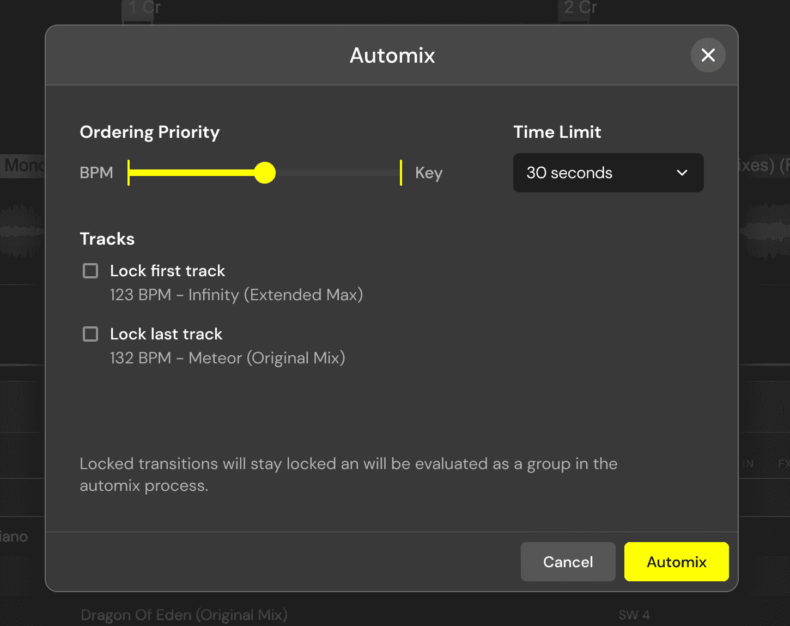The height and width of the screenshot is (626, 790).
Task: Click the Key label right of slider
Action: 429,173
